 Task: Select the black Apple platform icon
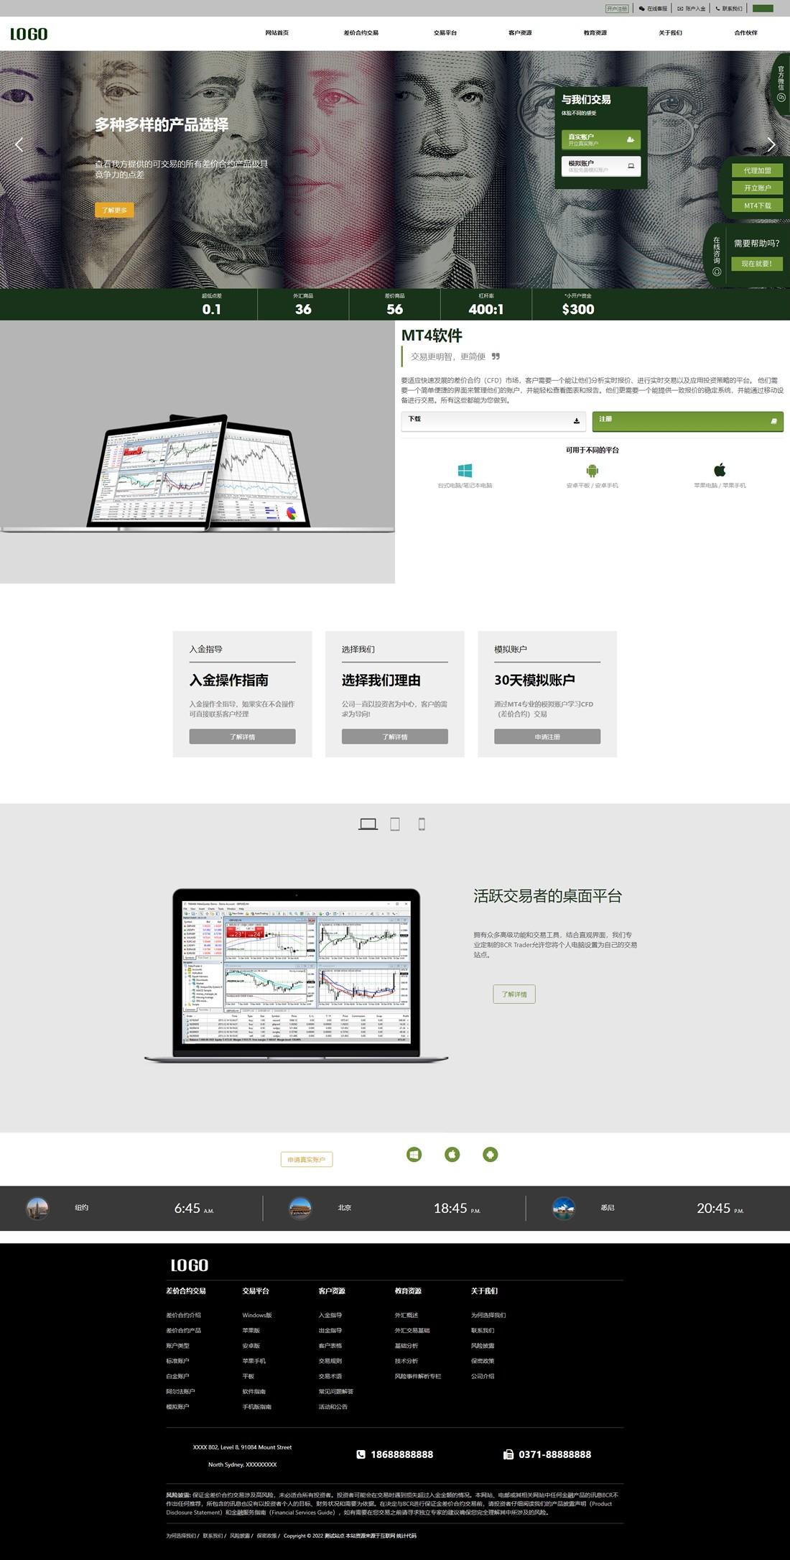pyautogui.click(x=720, y=470)
